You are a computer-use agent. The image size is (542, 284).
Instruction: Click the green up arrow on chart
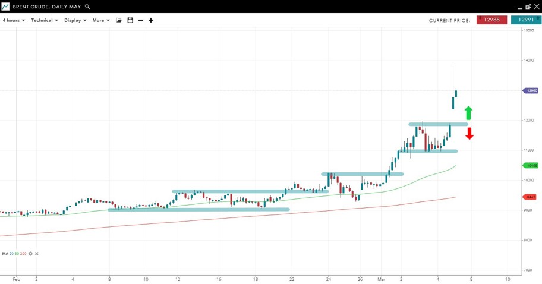pos(468,113)
